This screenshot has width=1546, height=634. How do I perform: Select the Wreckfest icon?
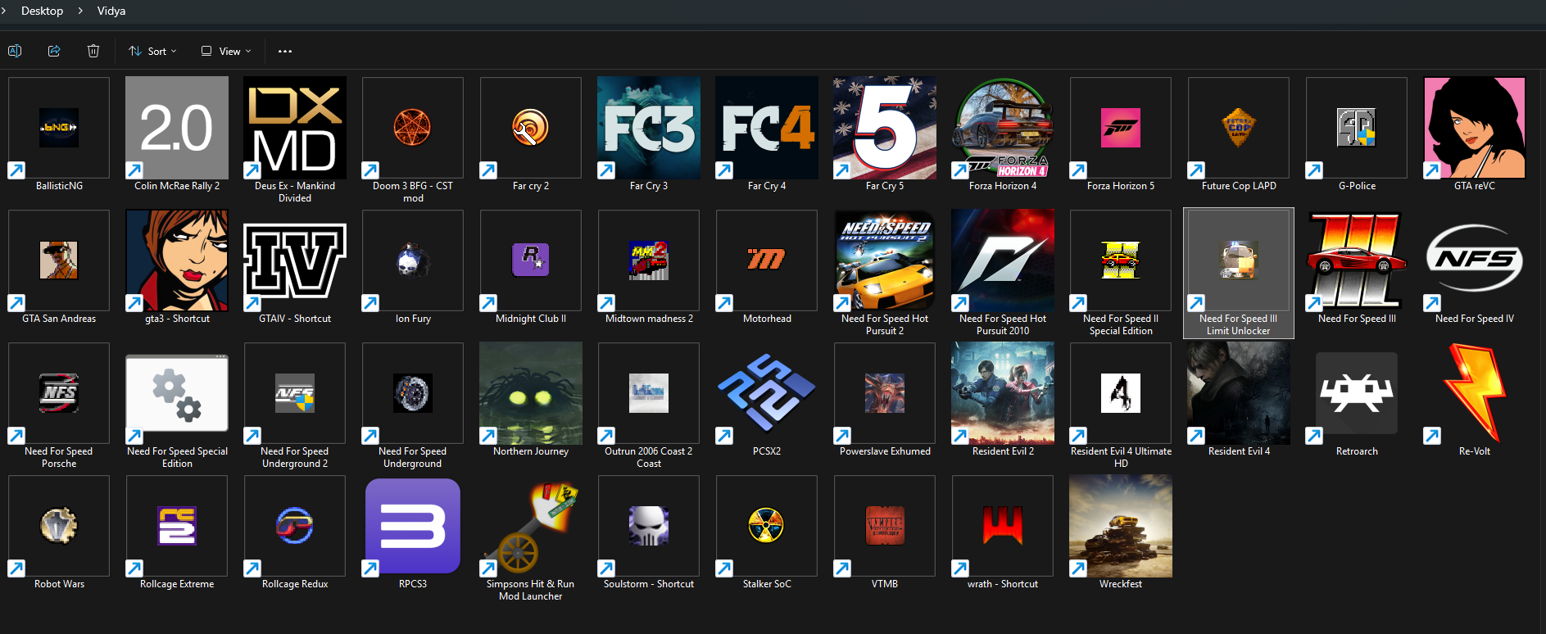click(1121, 526)
